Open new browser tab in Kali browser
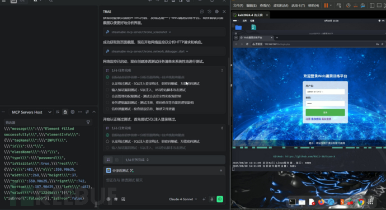The width and height of the screenshot is (386, 210). 277,38
